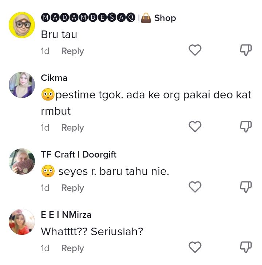Dislike the "Whatttt?? Seriuslah?" comment
262x265 pixels.
[246, 247]
